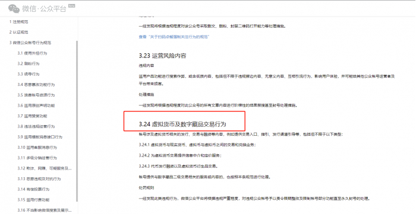Go to 3.6 滥用原创声明功能
The image size is (416, 214).
tap(36, 106)
